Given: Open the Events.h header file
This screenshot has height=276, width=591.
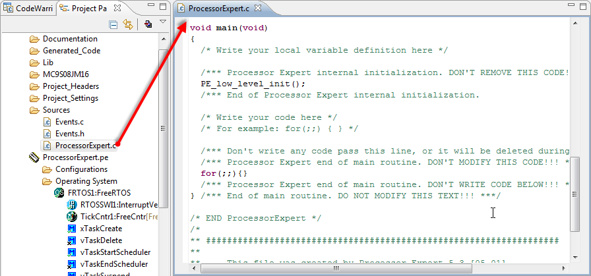Looking at the screenshot, I should (x=69, y=134).
